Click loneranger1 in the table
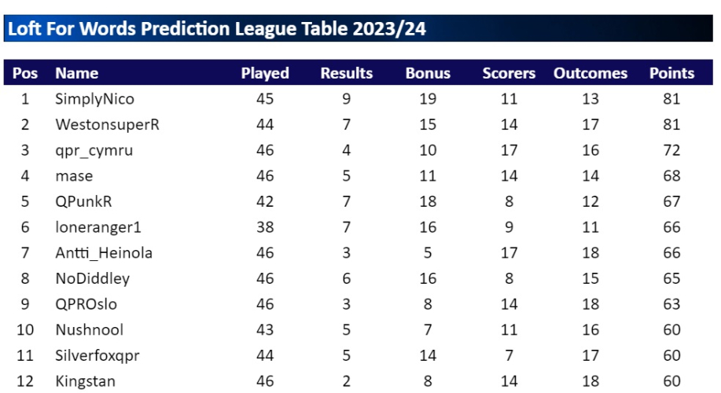Screen dimensions: 721x393 tap(97, 227)
